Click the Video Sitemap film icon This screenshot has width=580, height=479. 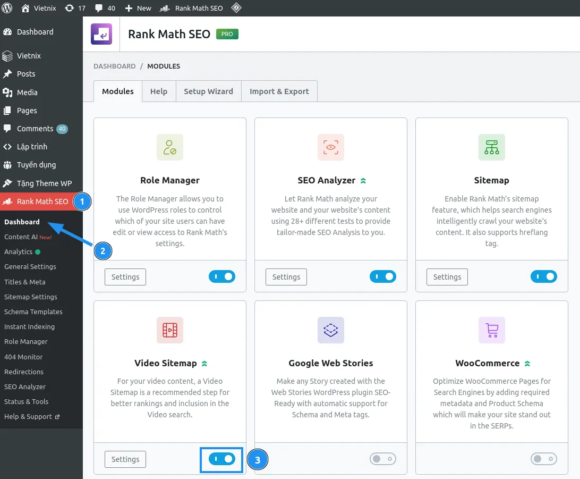pos(170,330)
